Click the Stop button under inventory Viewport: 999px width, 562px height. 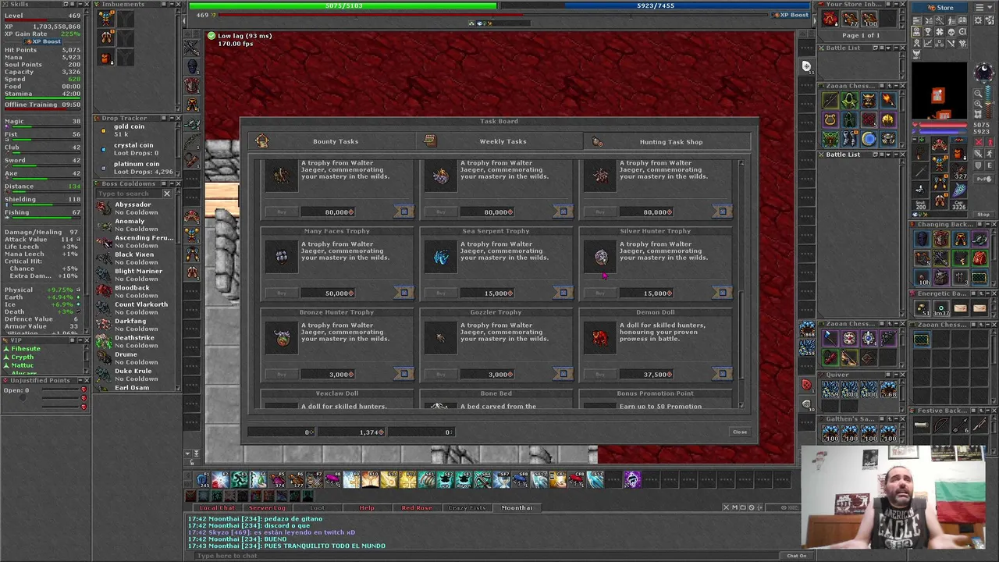[983, 215]
